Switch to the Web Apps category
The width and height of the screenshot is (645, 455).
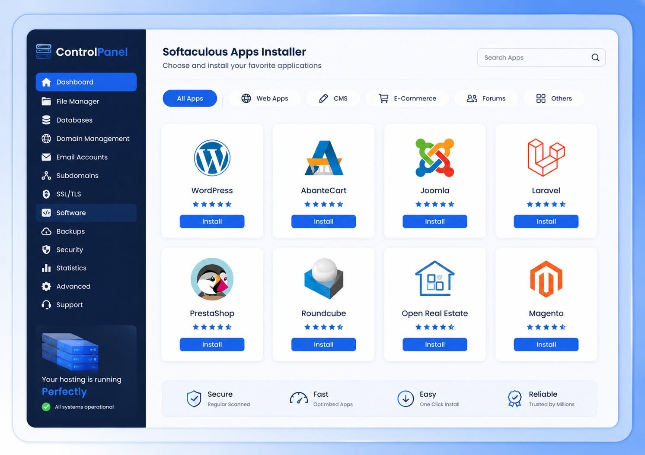pyautogui.click(x=265, y=98)
